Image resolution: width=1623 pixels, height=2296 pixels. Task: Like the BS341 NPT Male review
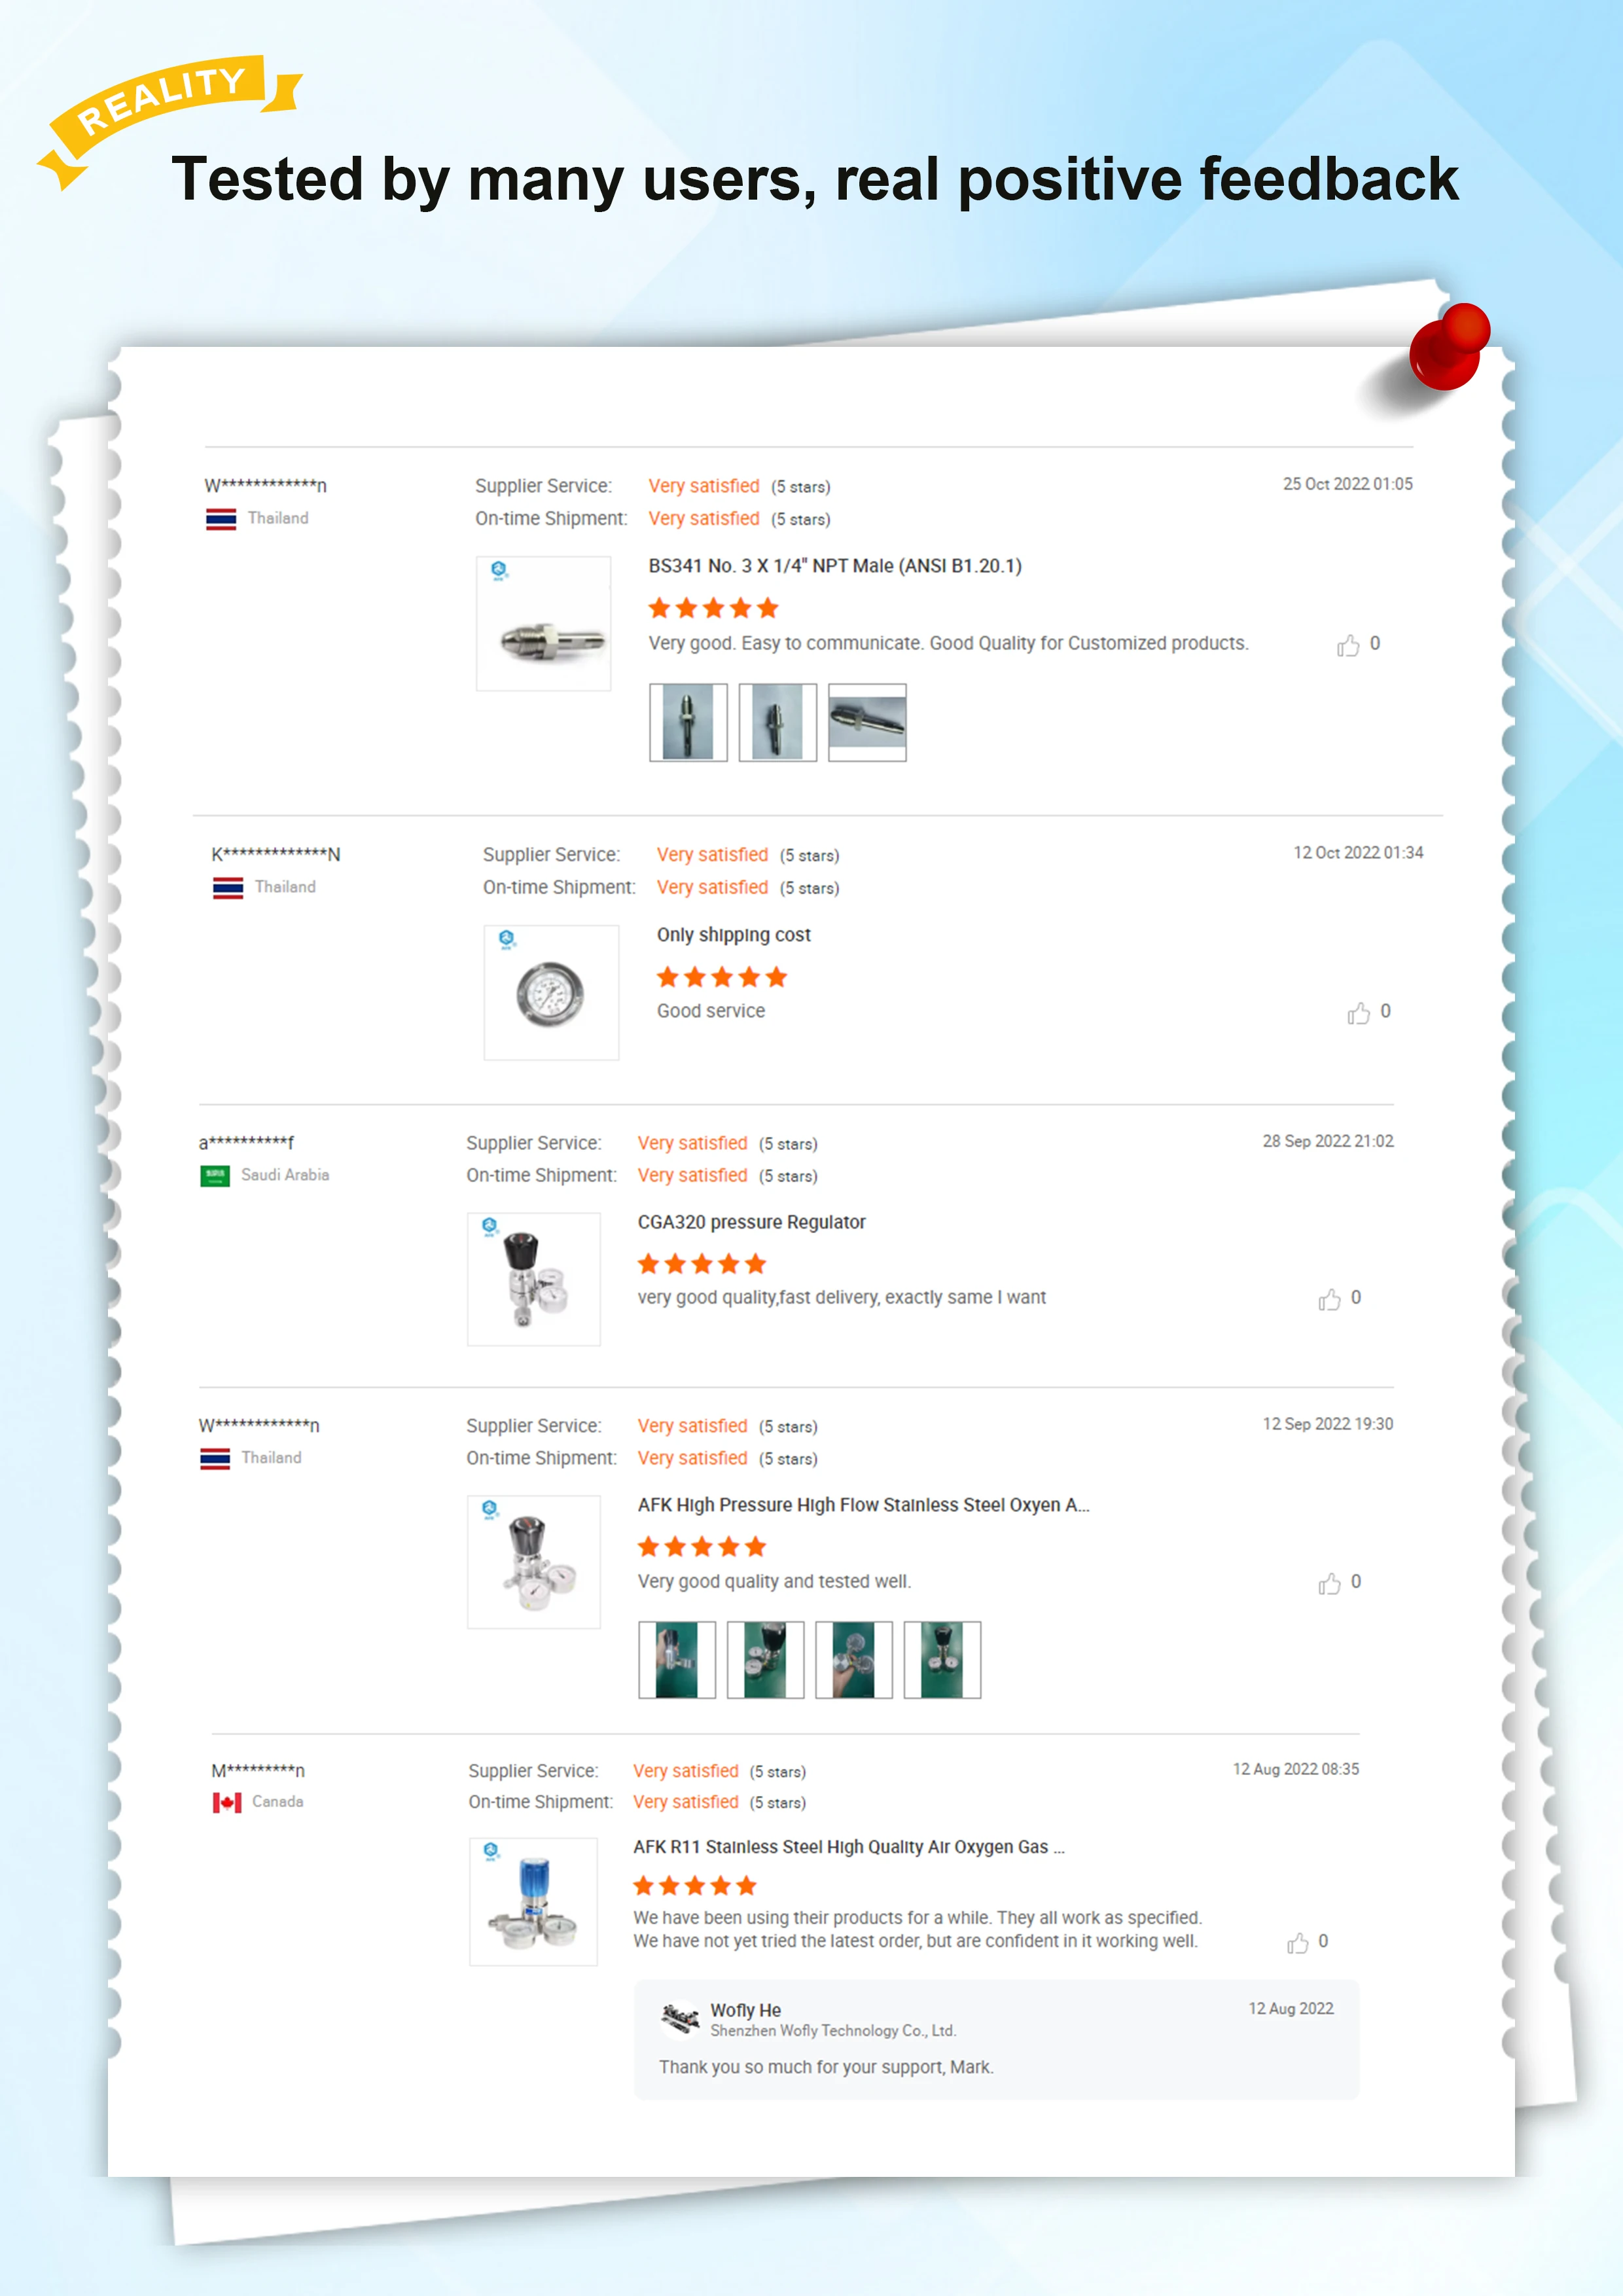(1348, 645)
